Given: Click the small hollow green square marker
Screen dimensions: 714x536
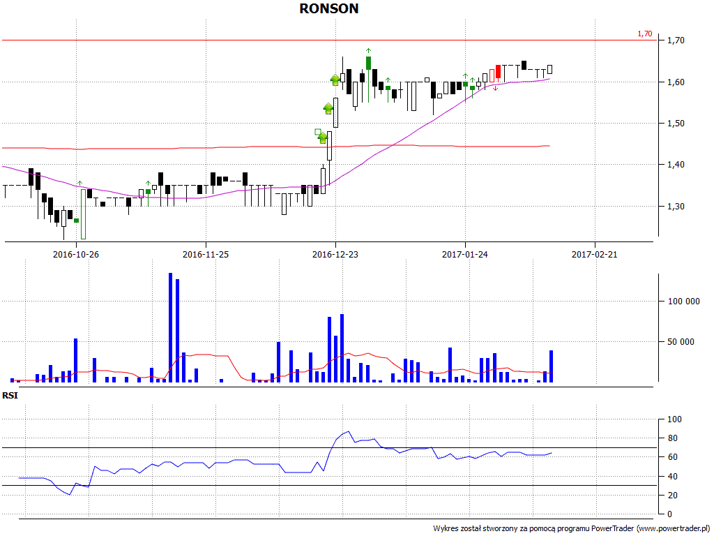Looking at the screenshot, I should tap(318, 131).
